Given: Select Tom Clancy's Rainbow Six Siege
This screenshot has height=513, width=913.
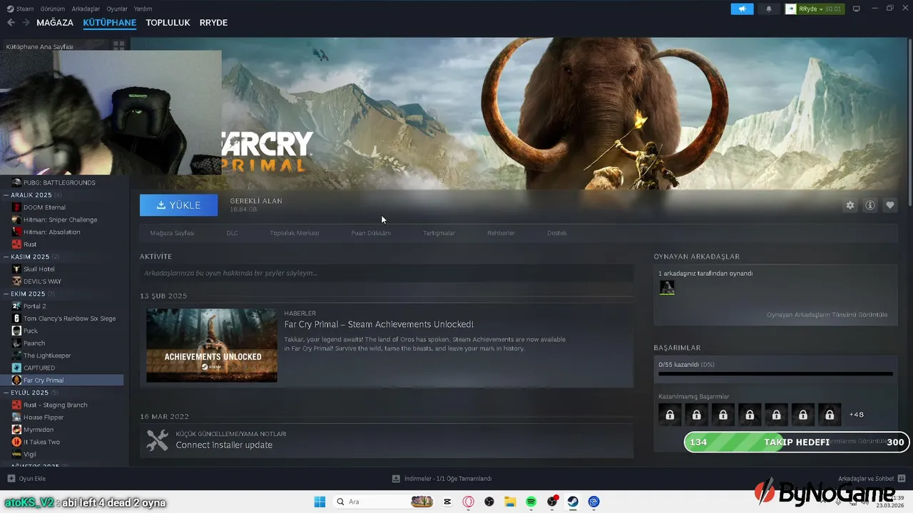Looking at the screenshot, I should [x=69, y=318].
